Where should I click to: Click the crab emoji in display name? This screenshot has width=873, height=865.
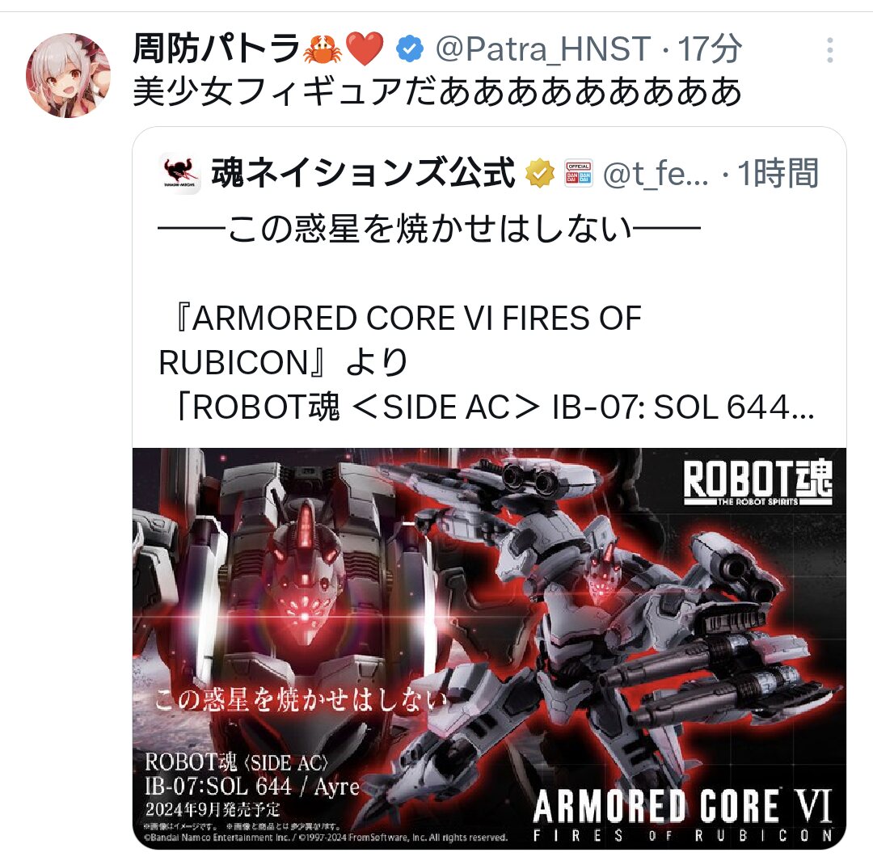323,49
